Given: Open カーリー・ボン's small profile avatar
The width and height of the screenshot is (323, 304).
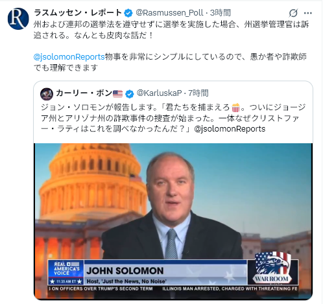Looking at the screenshot, I should pyautogui.click(x=47, y=94).
